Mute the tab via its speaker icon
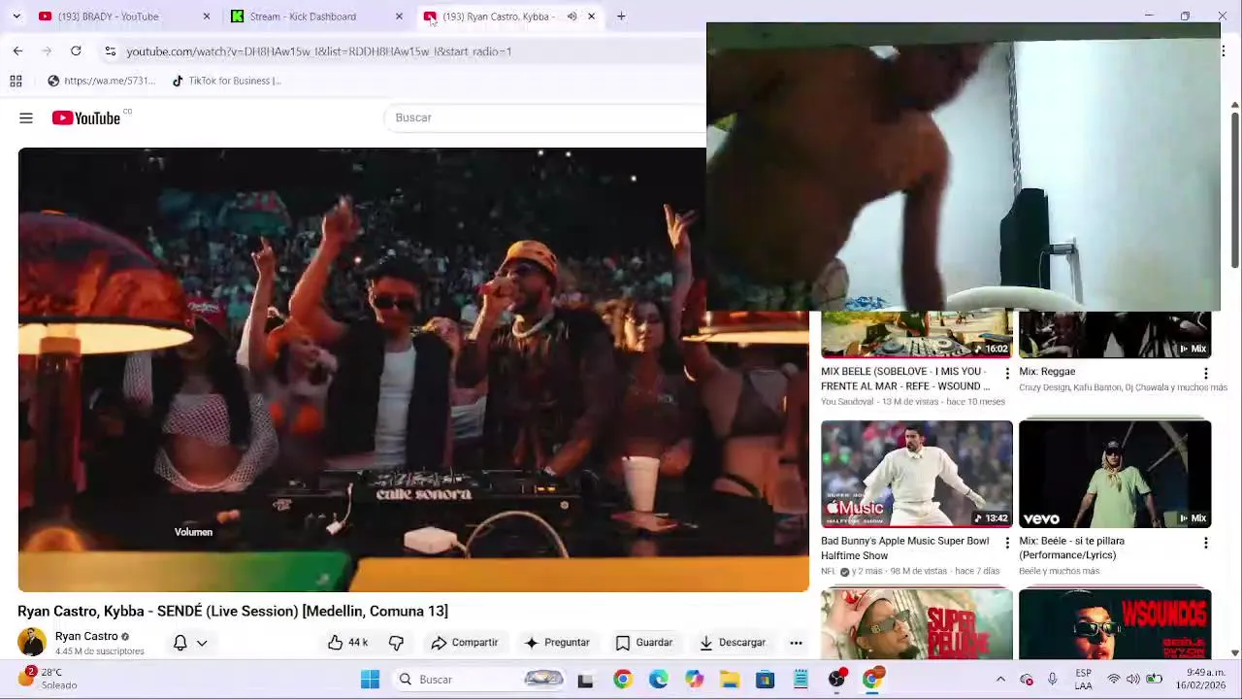The width and height of the screenshot is (1242, 699). (x=572, y=17)
